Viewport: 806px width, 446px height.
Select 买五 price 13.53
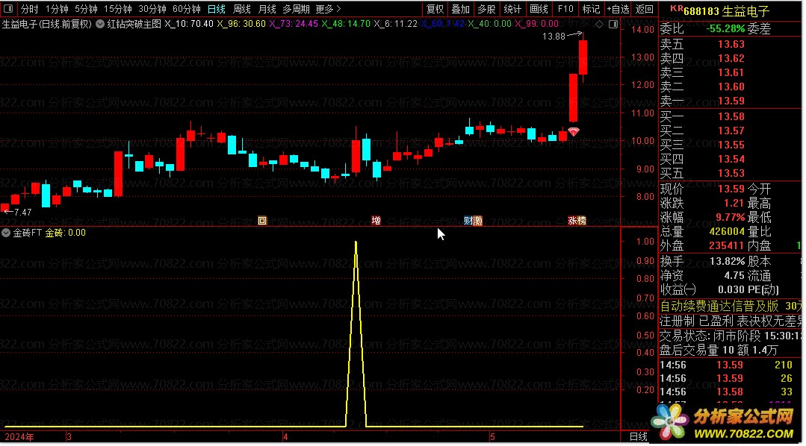[731, 173]
